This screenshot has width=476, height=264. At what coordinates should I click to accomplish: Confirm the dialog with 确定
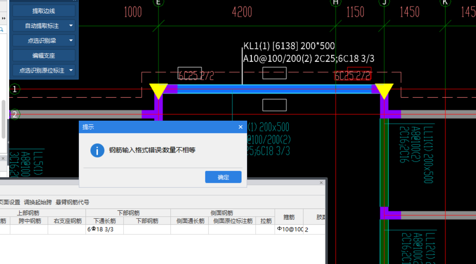click(x=223, y=177)
